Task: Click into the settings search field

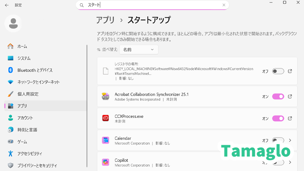Action: (x=152, y=5)
